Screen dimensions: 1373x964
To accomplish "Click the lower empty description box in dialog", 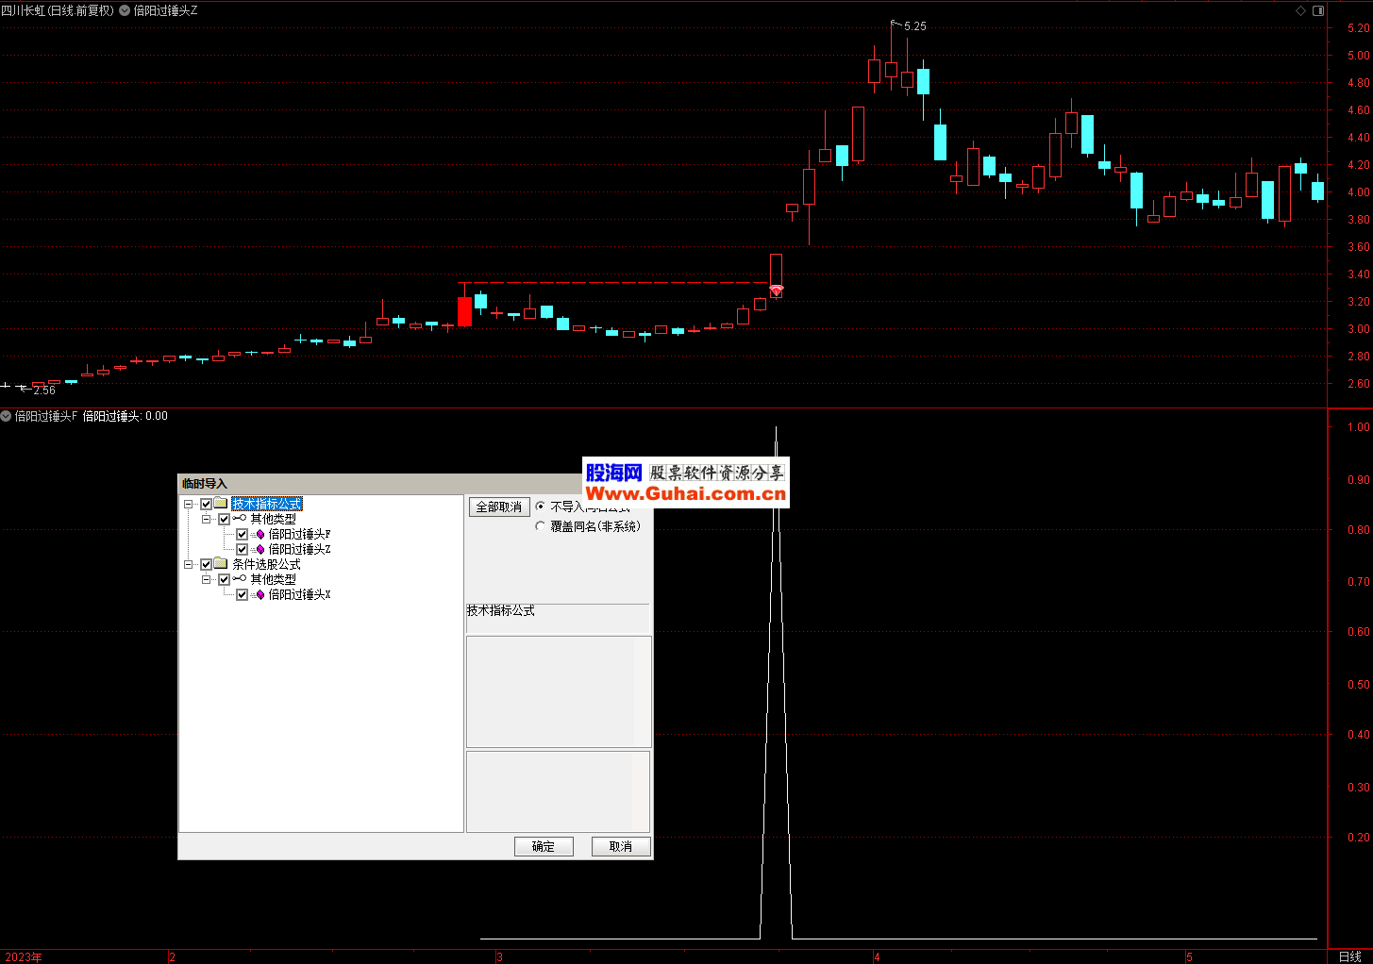I will coord(559,791).
